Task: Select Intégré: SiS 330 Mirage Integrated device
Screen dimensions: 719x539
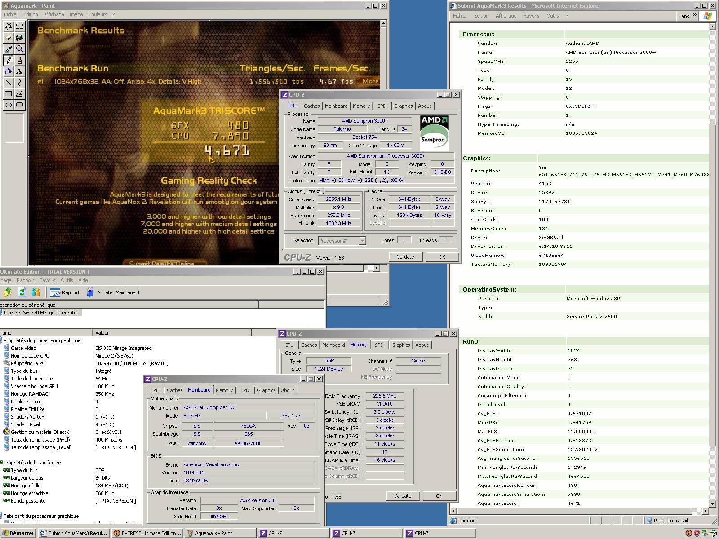Action: click(41, 313)
